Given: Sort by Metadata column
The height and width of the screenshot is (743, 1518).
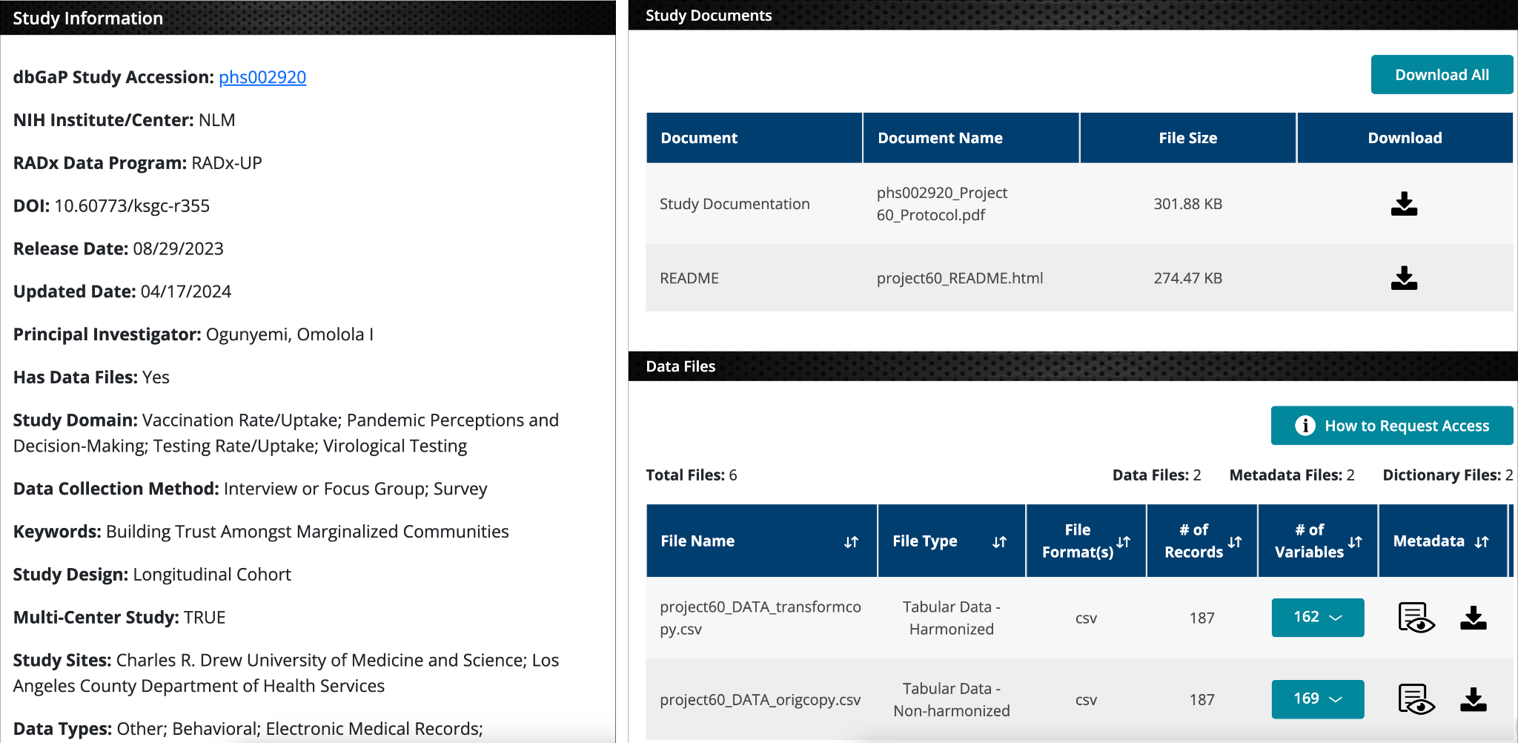Looking at the screenshot, I should click(x=1482, y=542).
